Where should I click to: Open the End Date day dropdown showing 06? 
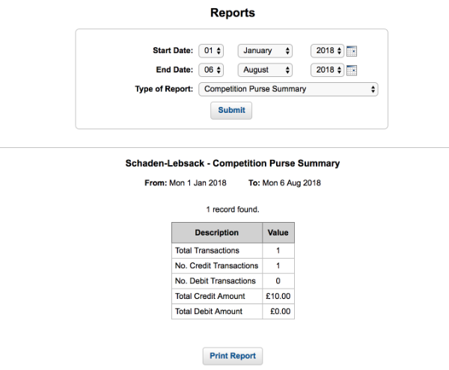(211, 70)
